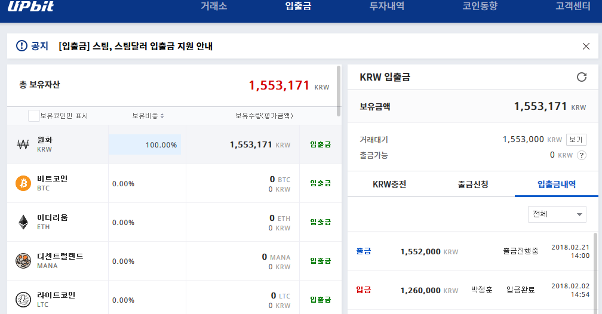The height and width of the screenshot is (314, 602).
Task: Dismiss the 공지 notice banner
Action: [586, 47]
